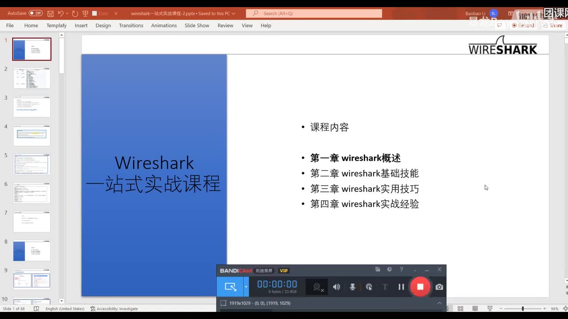Open the Review tab
The image size is (568, 319).
coord(225,25)
